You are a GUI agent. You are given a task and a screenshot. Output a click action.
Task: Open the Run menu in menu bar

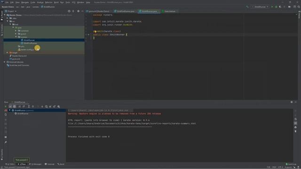pyautogui.click(x=62, y=2)
